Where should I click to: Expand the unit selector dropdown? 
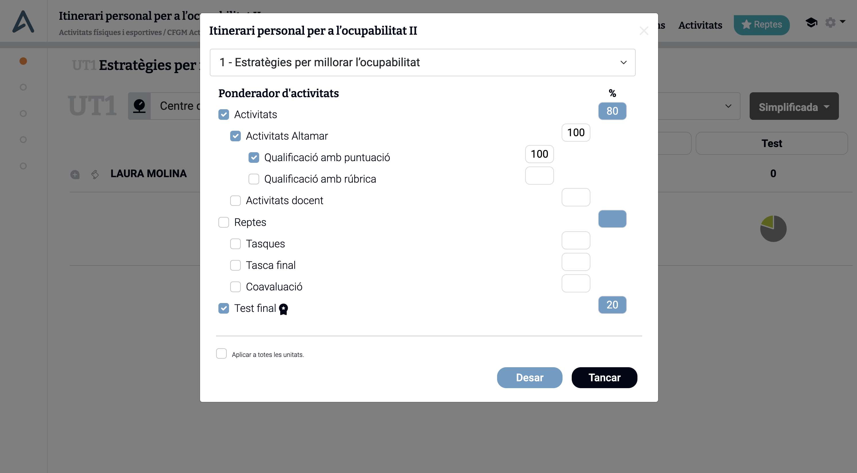[x=422, y=62]
